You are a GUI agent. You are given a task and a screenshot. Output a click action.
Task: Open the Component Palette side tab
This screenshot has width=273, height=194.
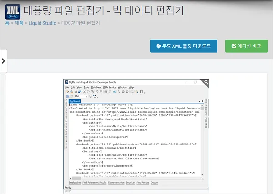tap(66, 139)
